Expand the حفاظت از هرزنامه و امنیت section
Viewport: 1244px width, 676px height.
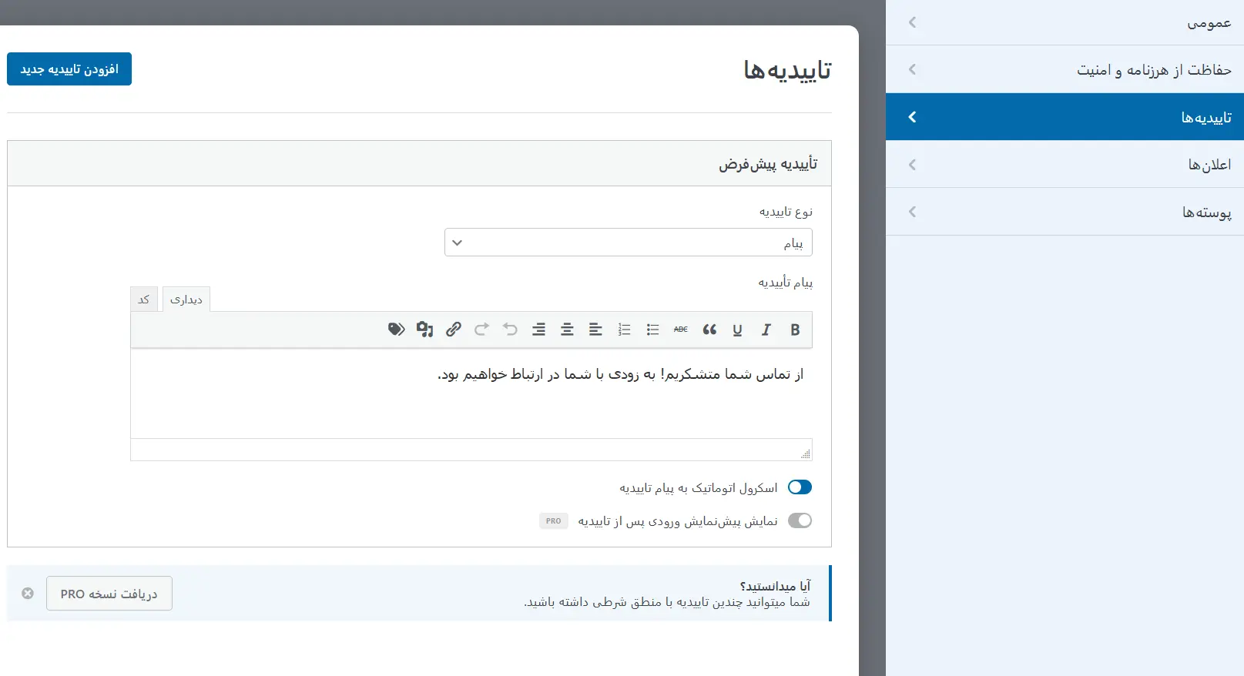tap(1065, 69)
